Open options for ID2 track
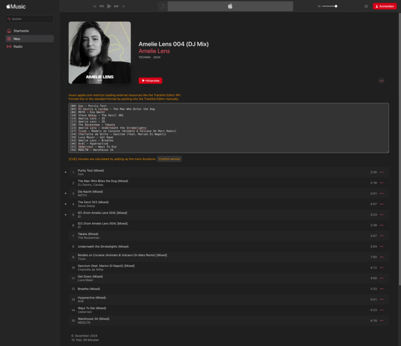This screenshot has height=346, width=401. click(x=382, y=225)
